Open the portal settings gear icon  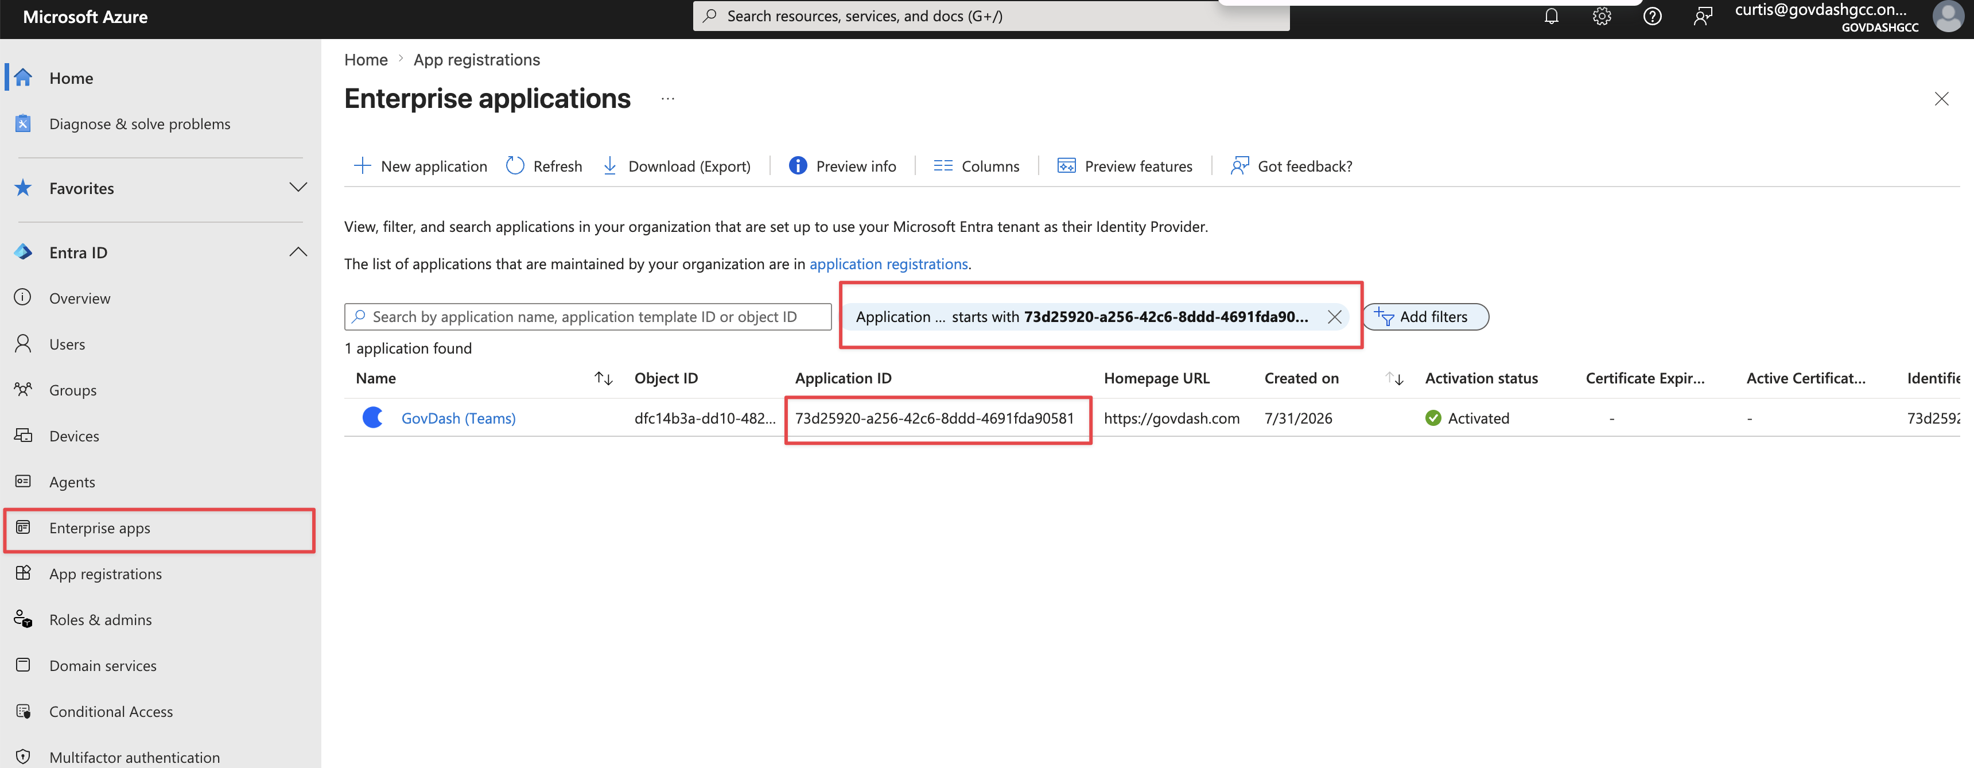pos(1602,16)
